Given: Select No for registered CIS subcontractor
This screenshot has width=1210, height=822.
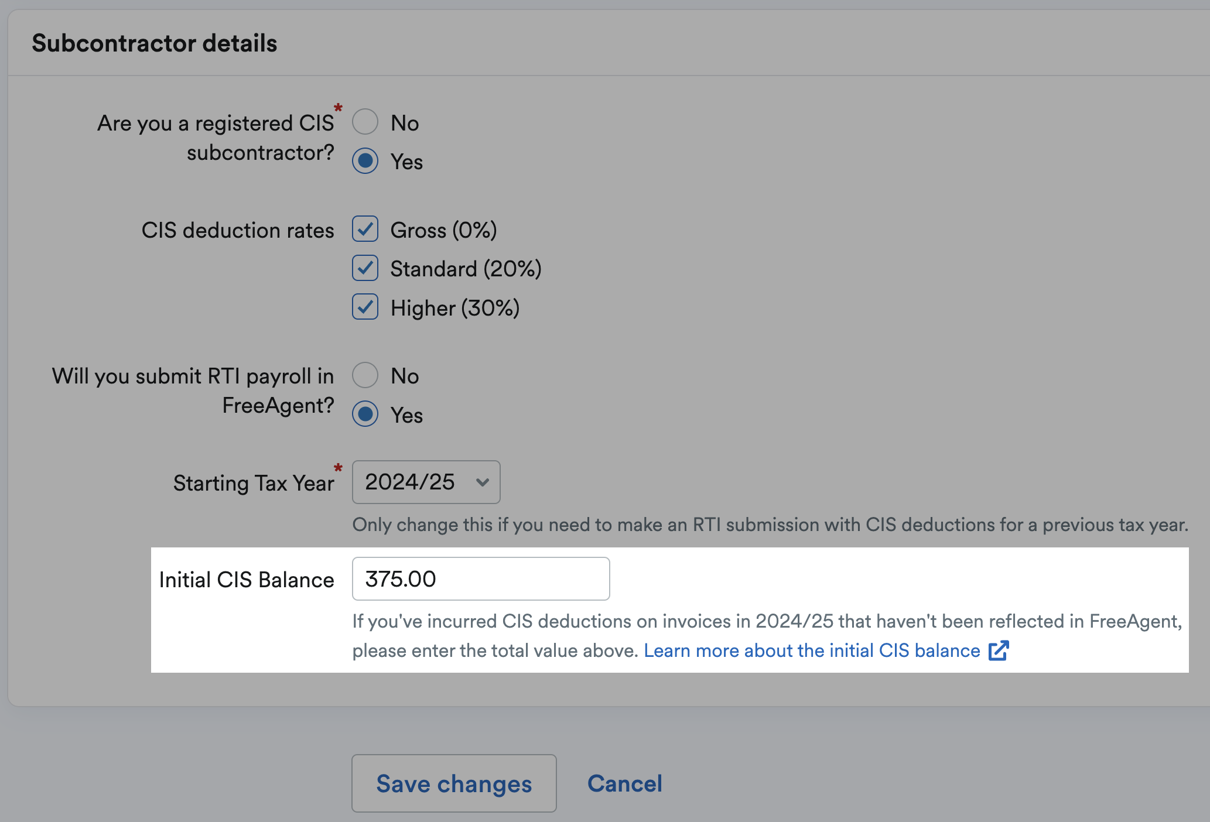Looking at the screenshot, I should pos(365,122).
